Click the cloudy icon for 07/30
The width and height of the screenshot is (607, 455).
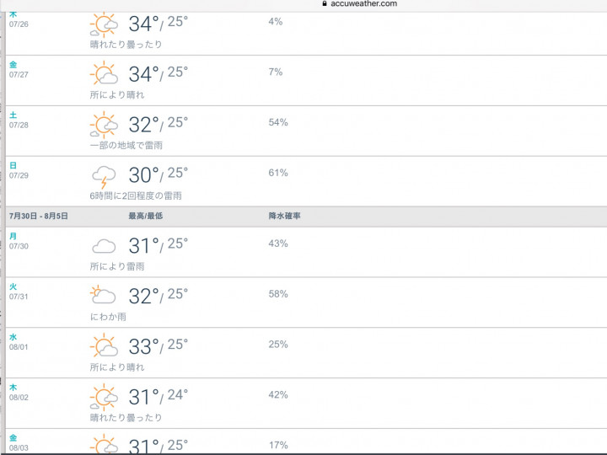tap(104, 246)
